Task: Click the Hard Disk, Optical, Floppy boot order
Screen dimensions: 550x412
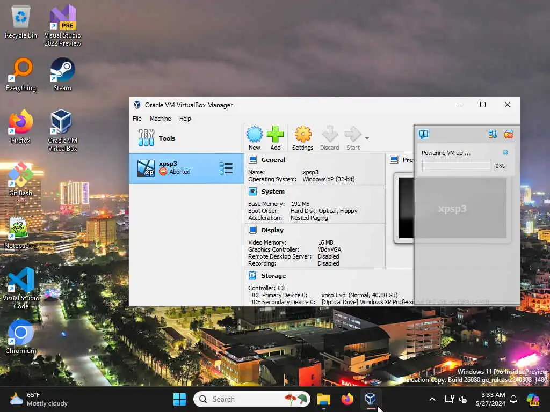Action: pyautogui.click(x=324, y=211)
